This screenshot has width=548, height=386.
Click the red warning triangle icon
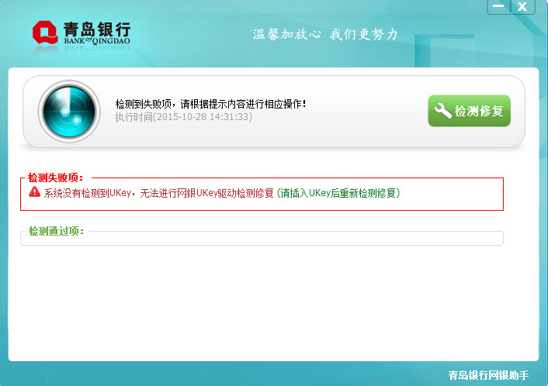(34, 192)
